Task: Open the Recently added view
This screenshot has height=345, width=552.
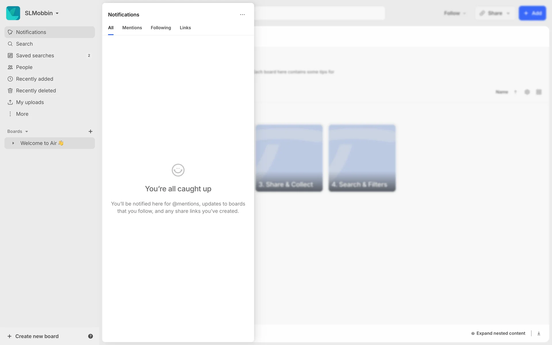Action: pyautogui.click(x=34, y=79)
